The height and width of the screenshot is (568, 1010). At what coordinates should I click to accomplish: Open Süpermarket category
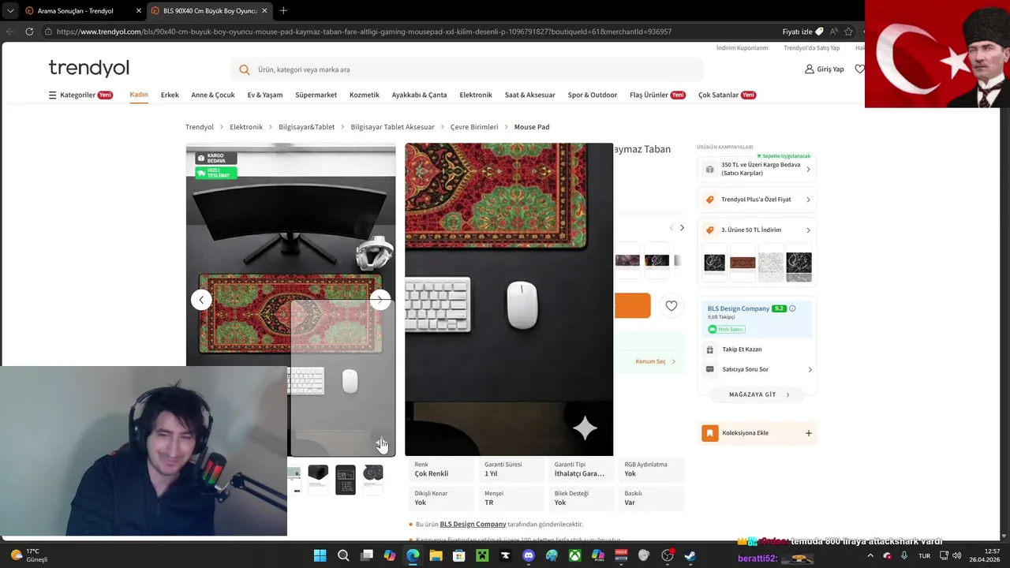point(316,95)
